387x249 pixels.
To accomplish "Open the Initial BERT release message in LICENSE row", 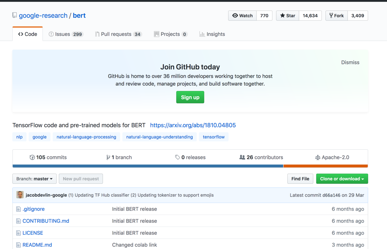I will pos(134,233).
